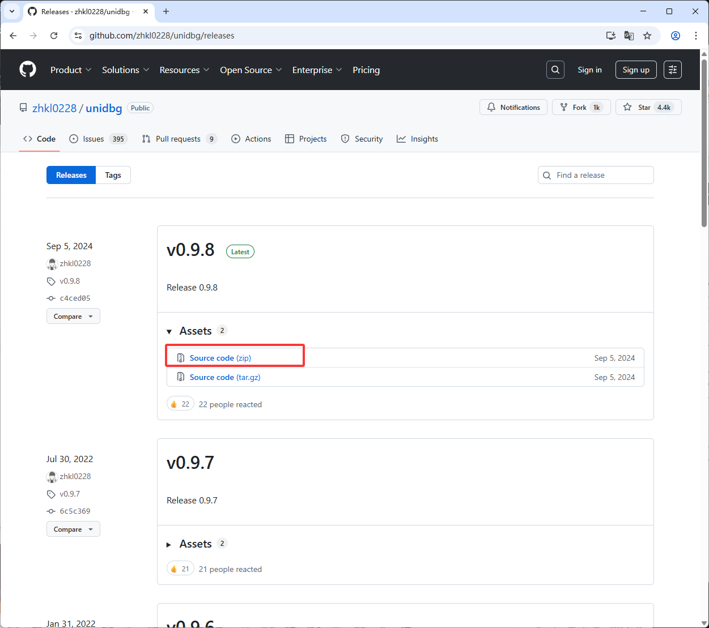Image resolution: width=709 pixels, height=628 pixels.
Task: Open the browser profile icon
Action: tap(676, 36)
